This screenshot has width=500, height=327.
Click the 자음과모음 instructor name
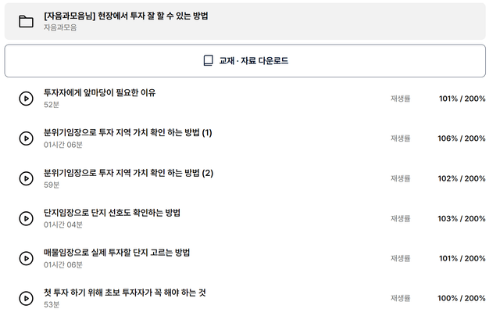point(60,27)
